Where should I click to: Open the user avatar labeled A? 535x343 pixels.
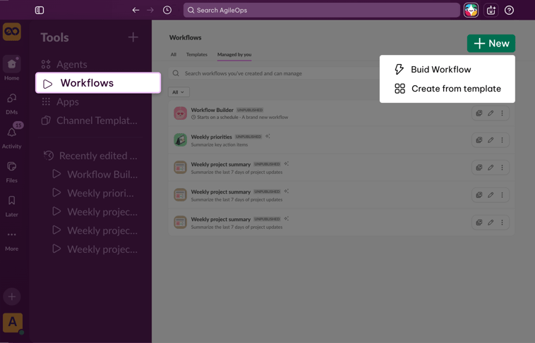(13, 322)
